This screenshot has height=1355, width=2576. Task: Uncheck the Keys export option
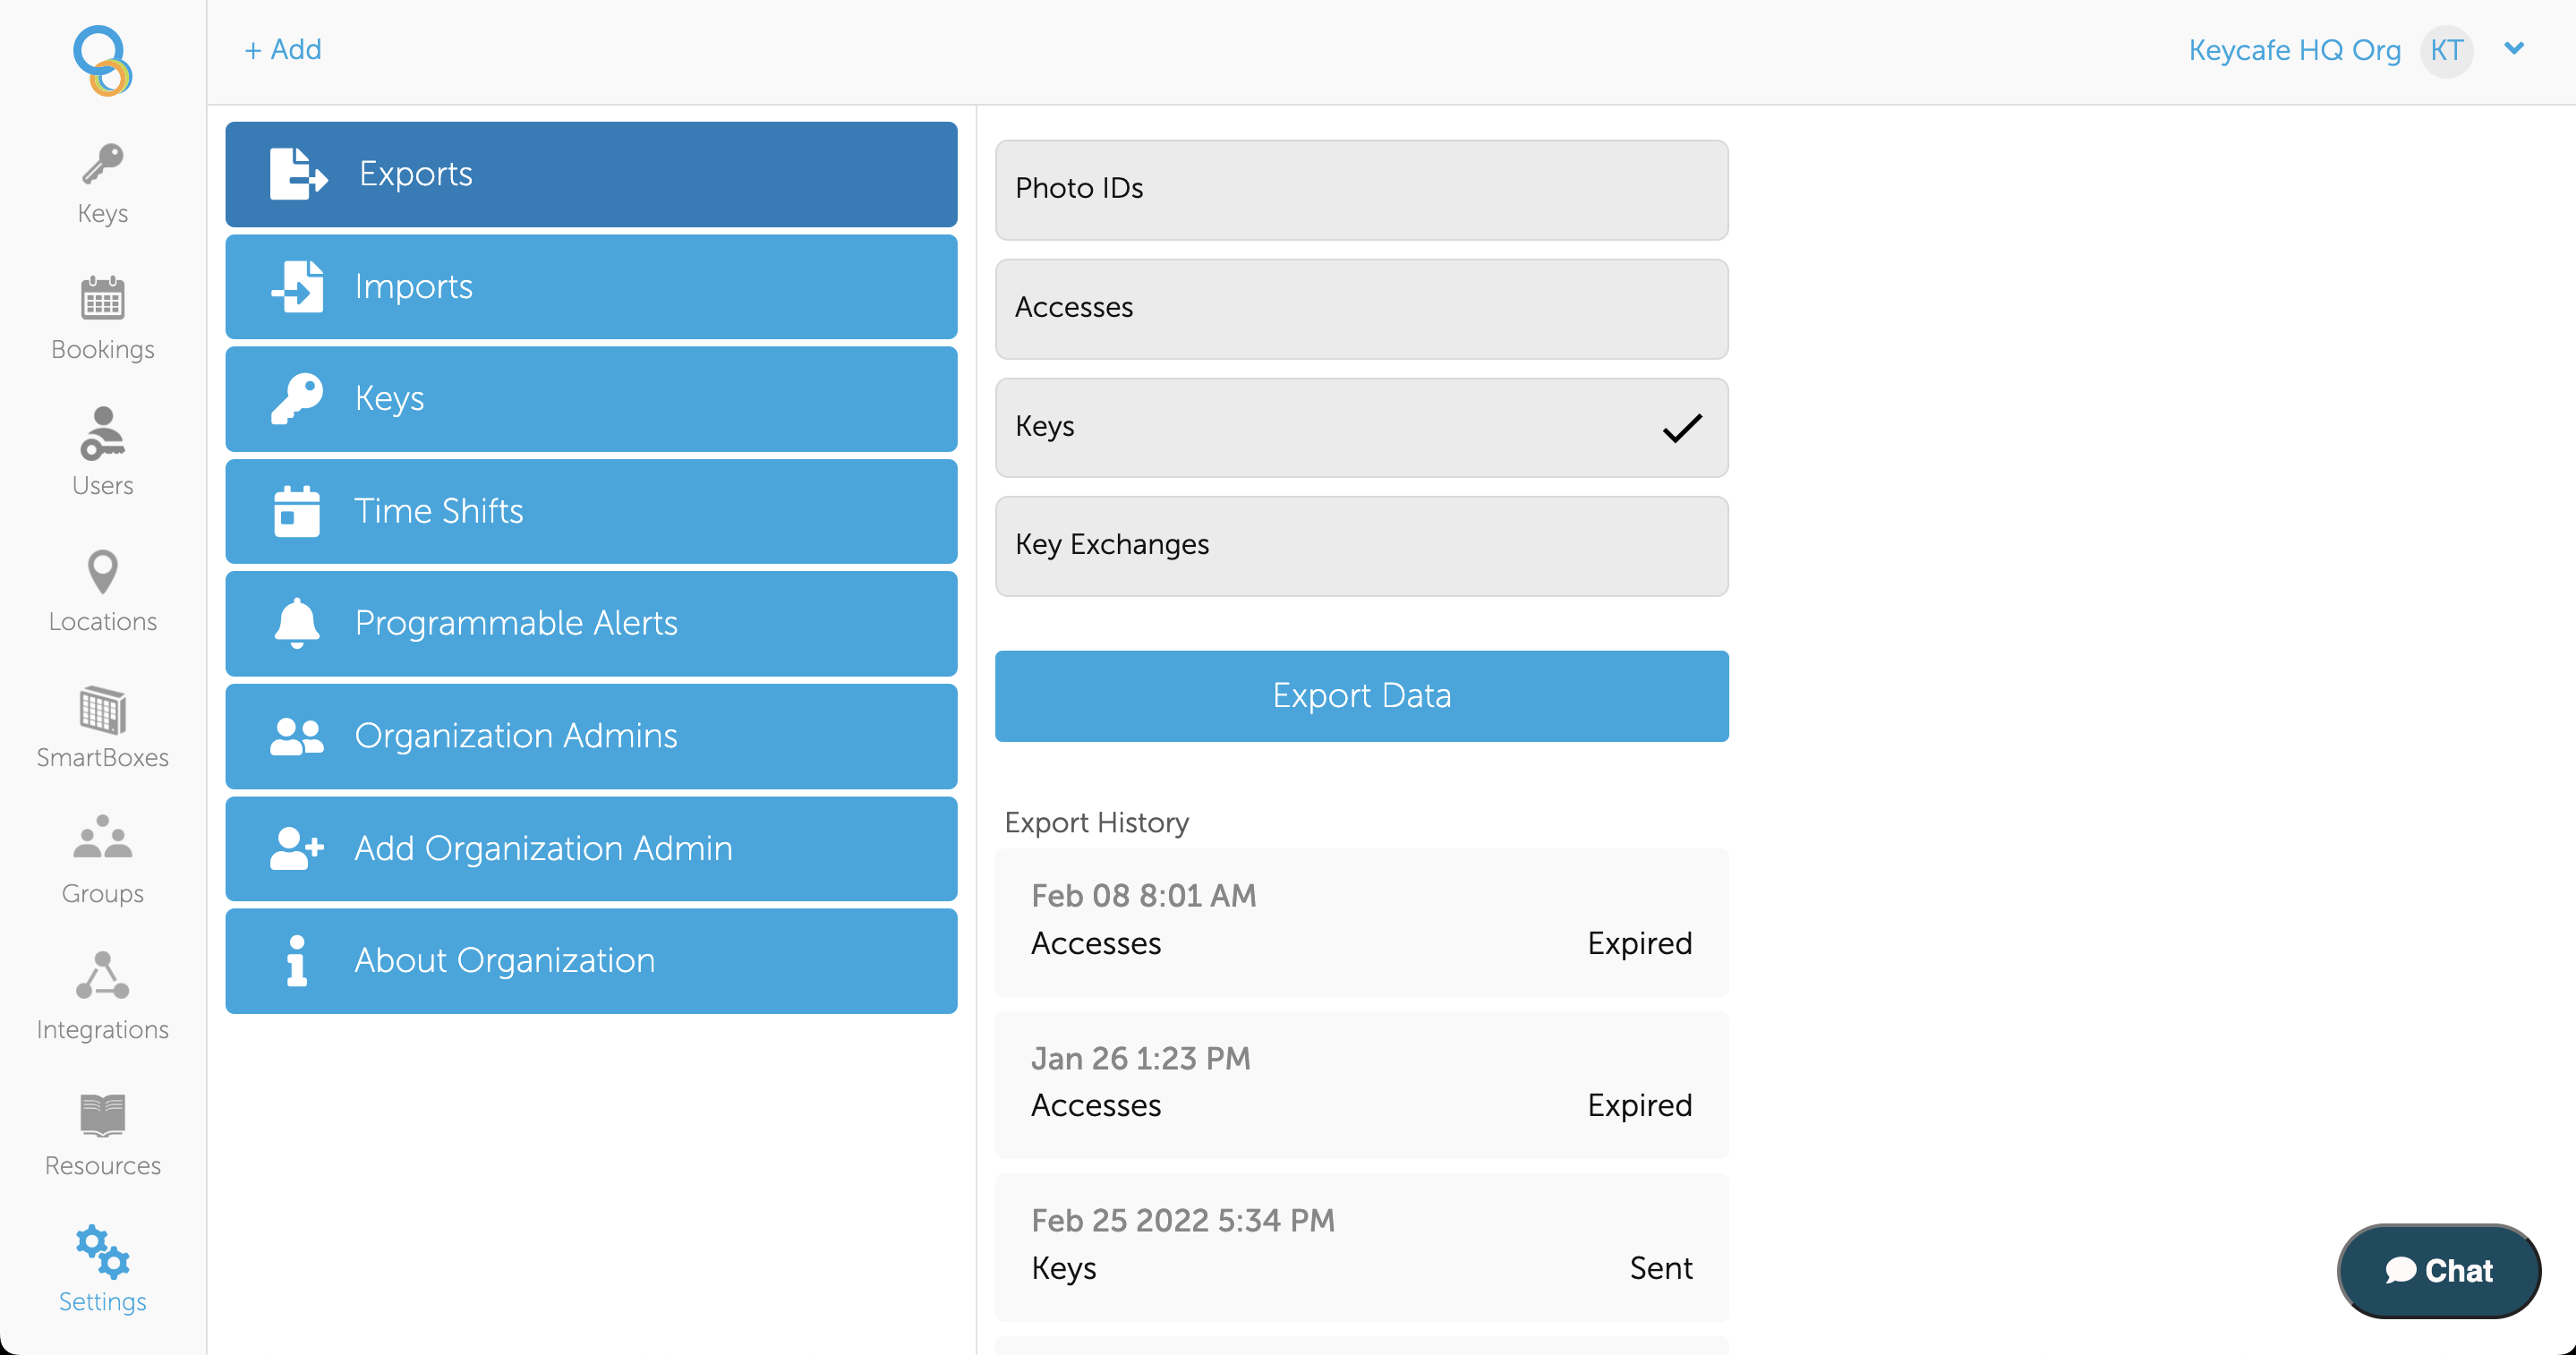click(1361, 427)
